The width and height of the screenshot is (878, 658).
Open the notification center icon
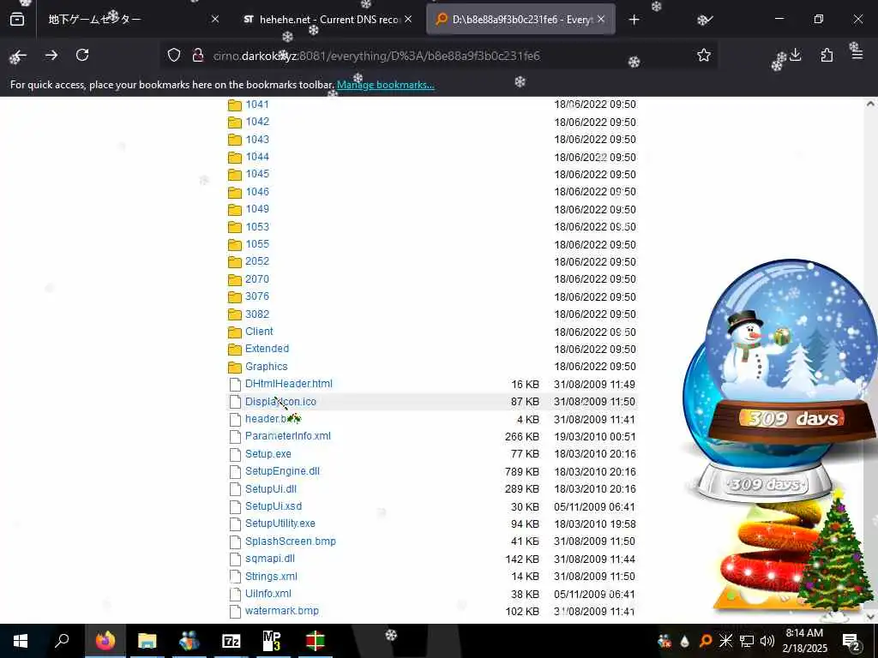pyautogui.click(x=851, y=641)
